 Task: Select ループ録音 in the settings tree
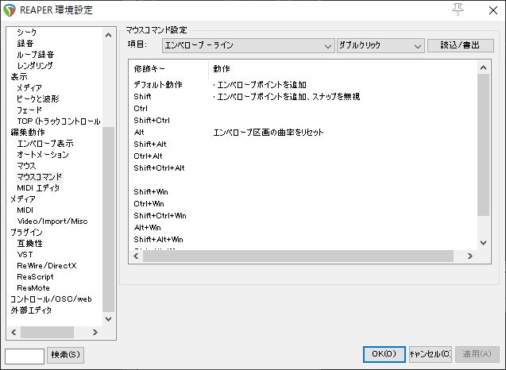pyautogui.click(x=36, y=55)
